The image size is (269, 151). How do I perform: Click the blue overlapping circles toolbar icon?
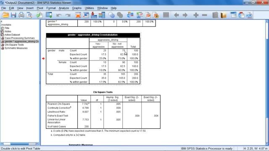click(111, 15)
